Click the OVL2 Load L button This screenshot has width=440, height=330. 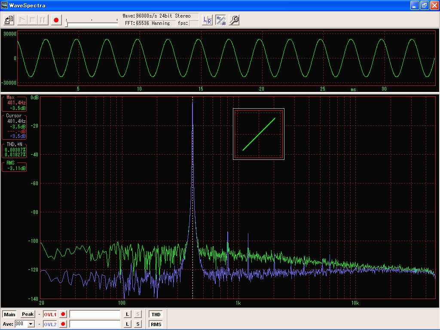pos(127,324)
